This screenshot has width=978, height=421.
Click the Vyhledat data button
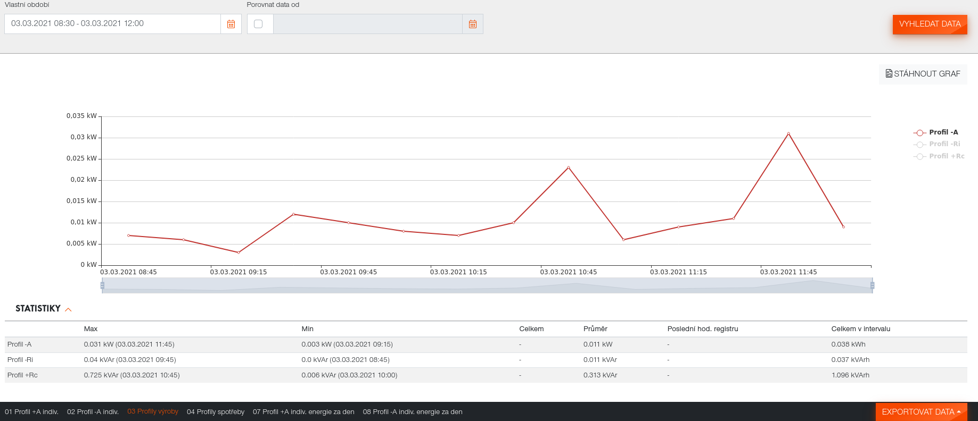(x=930, y=24)
